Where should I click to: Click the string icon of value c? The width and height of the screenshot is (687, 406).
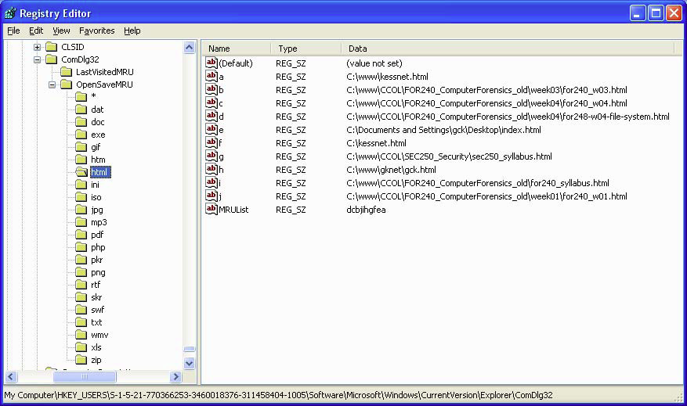pyautogui.click(x=212, y=102)
